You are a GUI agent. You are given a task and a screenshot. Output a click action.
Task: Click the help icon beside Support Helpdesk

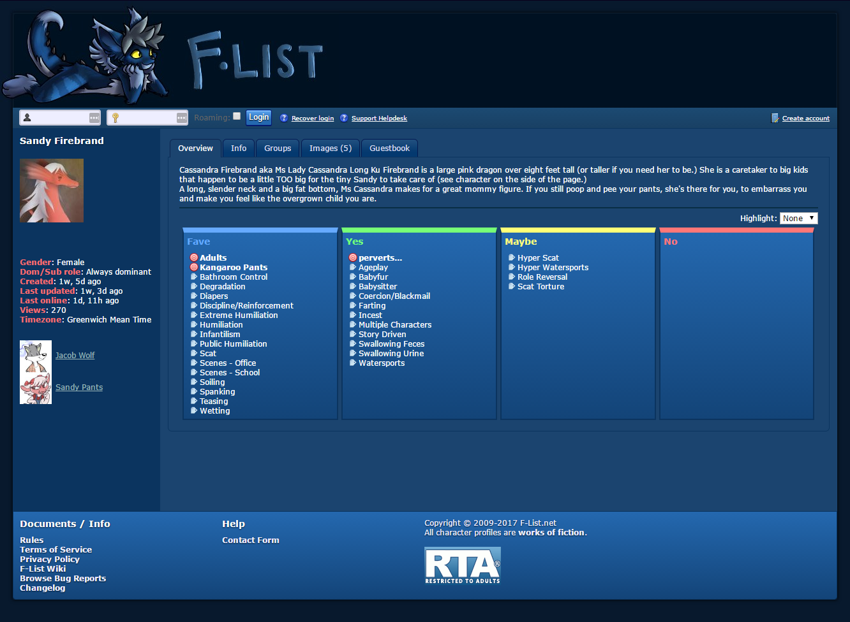coord(344,118)
